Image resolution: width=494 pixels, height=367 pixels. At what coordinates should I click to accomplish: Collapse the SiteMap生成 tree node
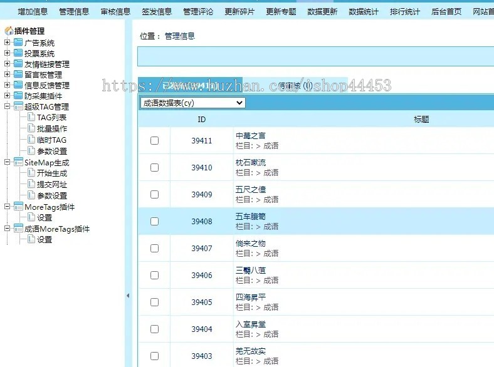point(7,162)
